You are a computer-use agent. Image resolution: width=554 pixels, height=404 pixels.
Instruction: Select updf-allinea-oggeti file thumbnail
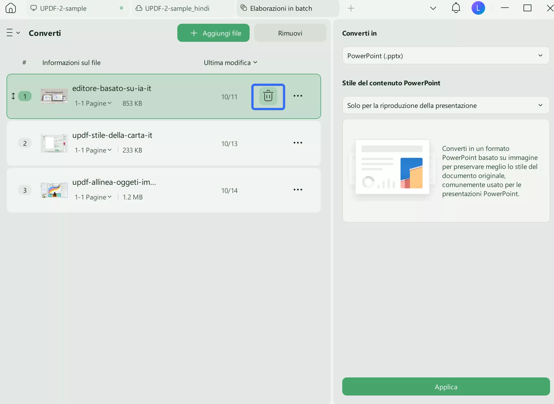pyautogui.click(x=54, y=190)
